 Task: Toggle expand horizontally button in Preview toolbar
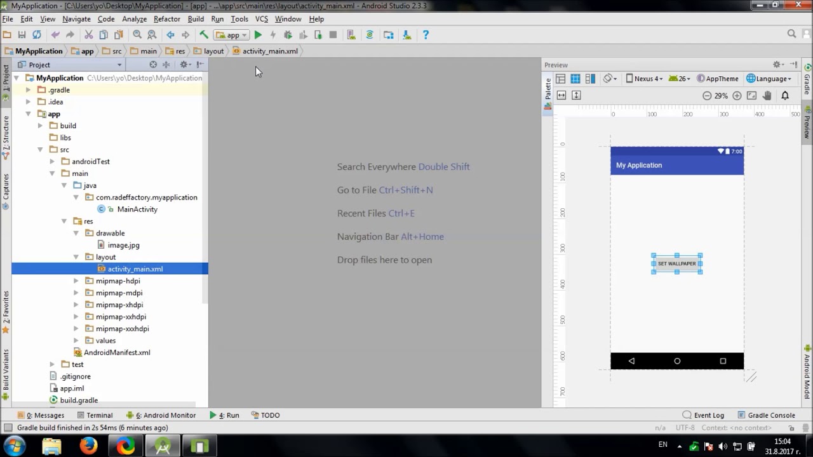tap(561, 95)
